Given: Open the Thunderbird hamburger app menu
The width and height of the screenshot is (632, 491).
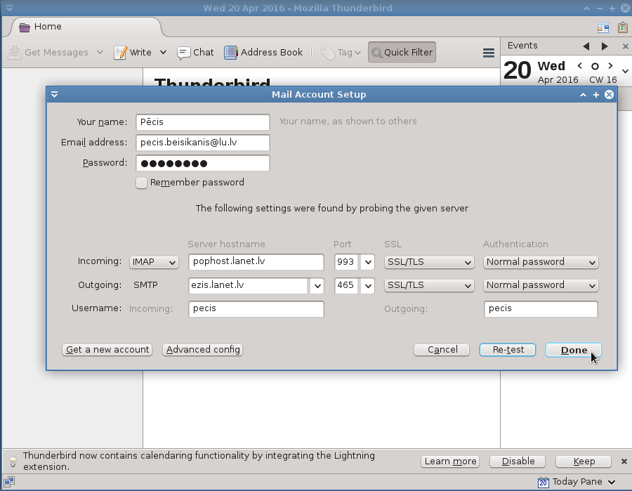Looking at the screenshot, I should click(x=489, y=53).
